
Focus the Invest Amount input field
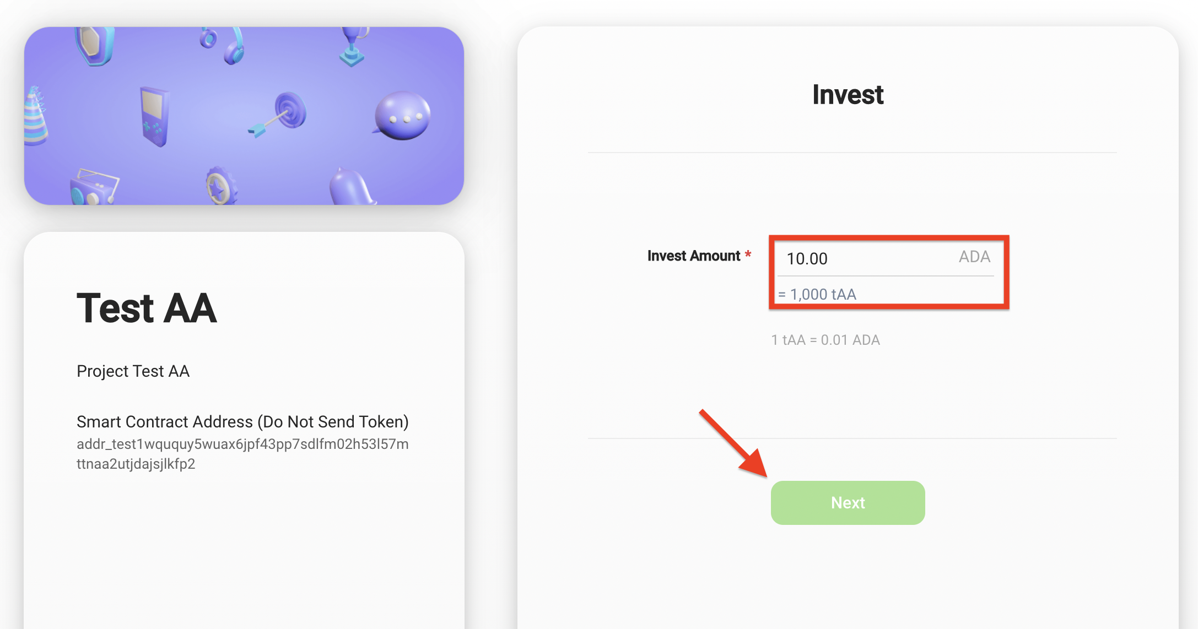(x=865, y=258)
